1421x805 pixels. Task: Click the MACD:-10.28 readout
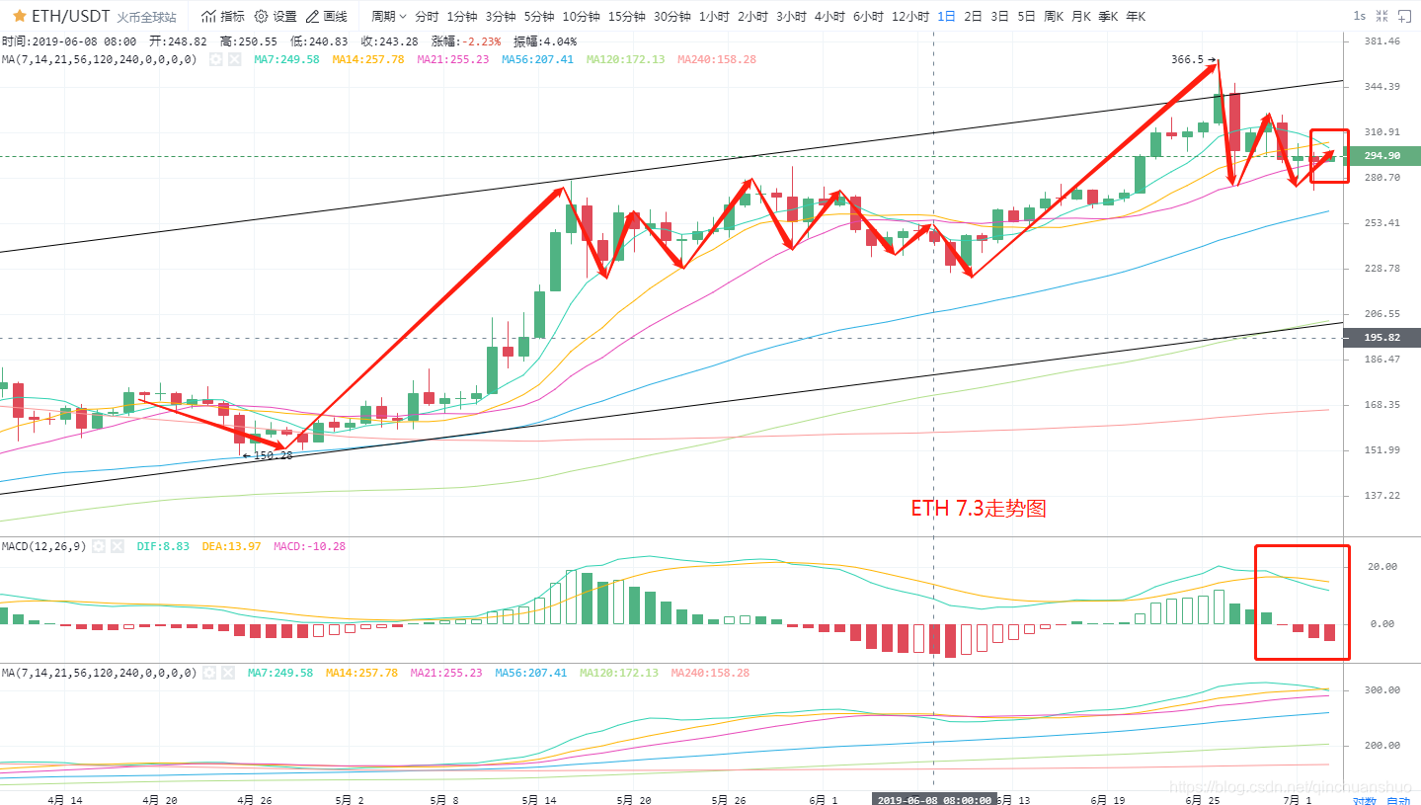(309, 545)
